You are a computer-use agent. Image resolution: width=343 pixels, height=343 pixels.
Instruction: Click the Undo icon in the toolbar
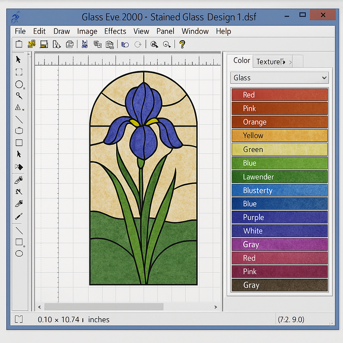125,44
